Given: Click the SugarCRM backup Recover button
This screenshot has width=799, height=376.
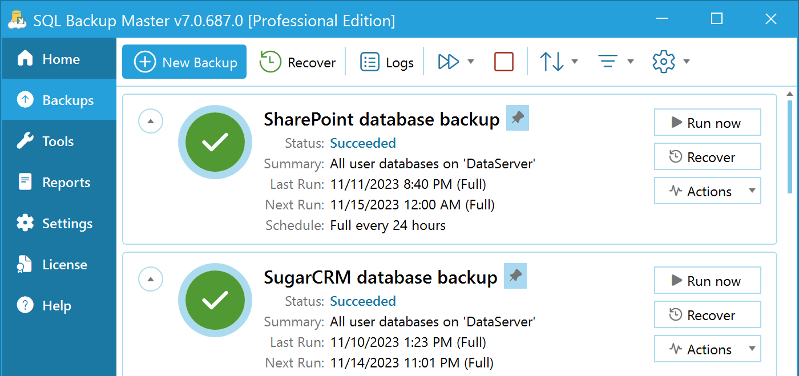Looking at the screenshot, I should 708,315.
